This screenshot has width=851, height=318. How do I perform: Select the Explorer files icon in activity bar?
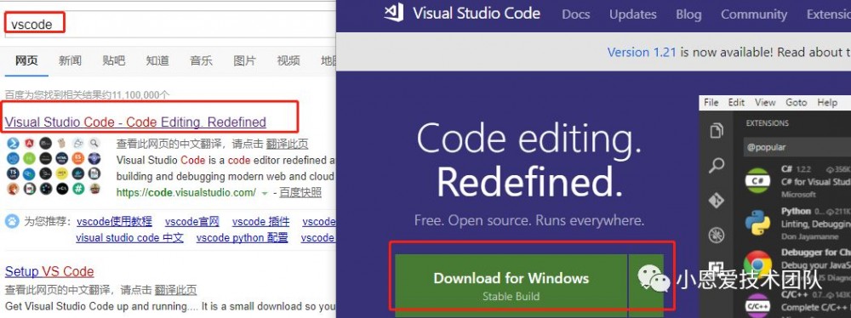(717, 130)
